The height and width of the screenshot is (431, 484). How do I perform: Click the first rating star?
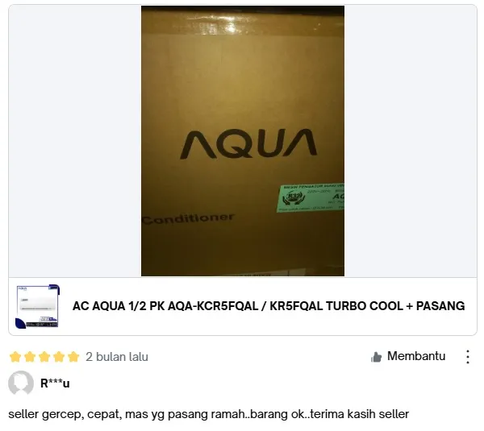(x=15, y=357)
